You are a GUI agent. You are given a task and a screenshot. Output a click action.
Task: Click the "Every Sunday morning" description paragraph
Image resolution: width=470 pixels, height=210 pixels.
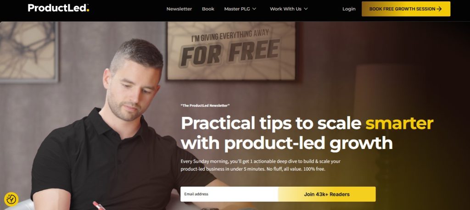coord(261,165)
